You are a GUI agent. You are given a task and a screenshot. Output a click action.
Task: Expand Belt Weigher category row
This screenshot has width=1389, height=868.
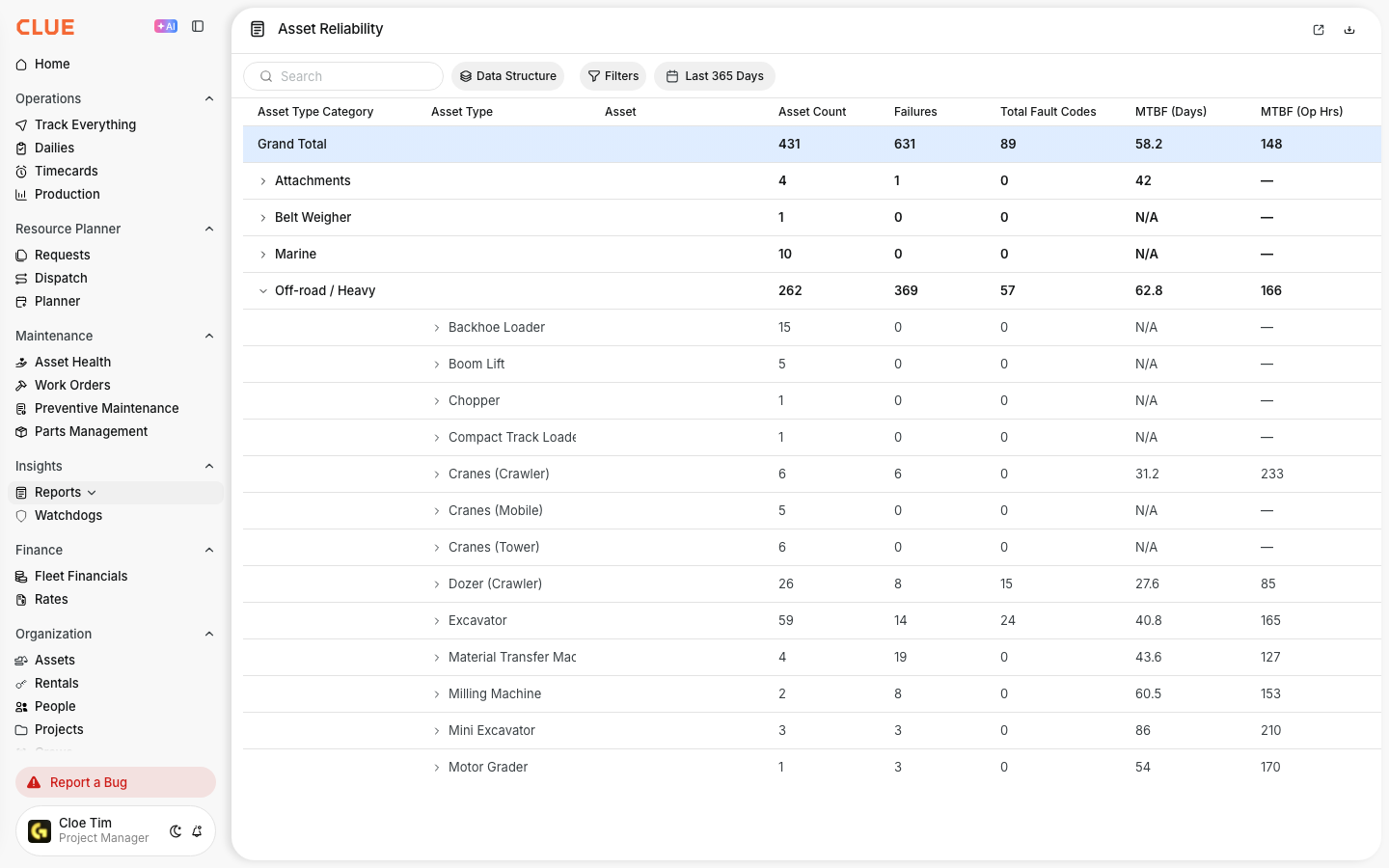pos(262,218)
